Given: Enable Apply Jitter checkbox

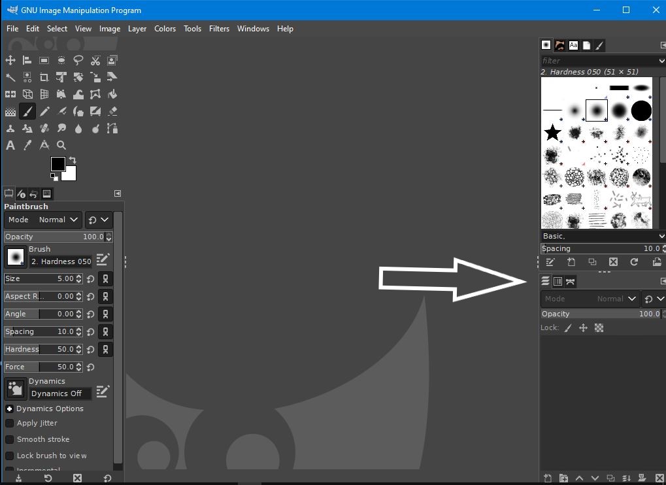Looking at the screenshot, I should (9, 424).
